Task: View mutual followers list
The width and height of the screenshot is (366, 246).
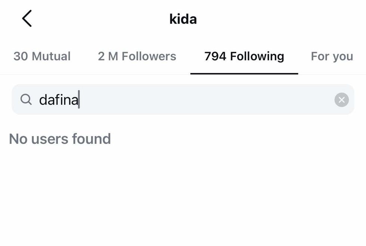Action: coord(42,56)
